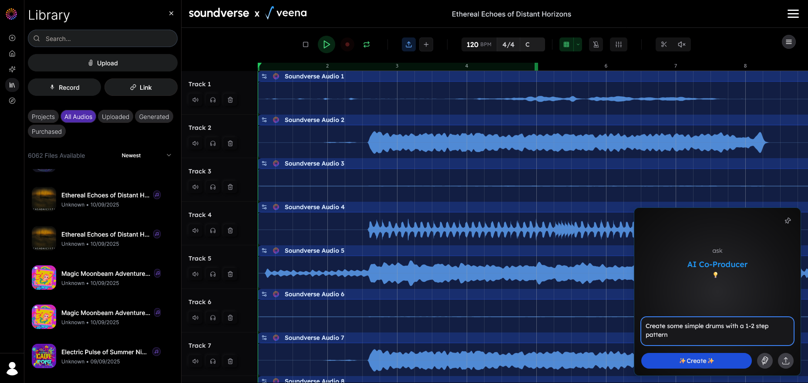Open clip settings icon on Soundverse Audio 3
808x383 pixels.
(264, 163)
